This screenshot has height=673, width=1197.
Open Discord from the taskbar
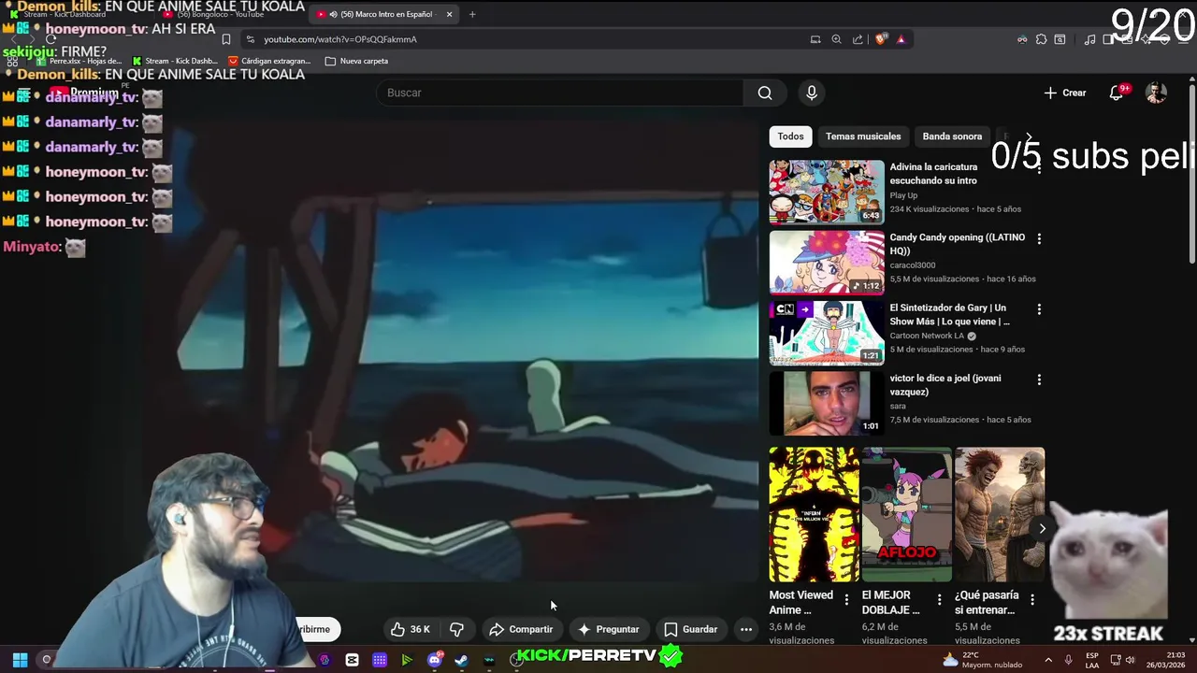[x=434, y=660]
